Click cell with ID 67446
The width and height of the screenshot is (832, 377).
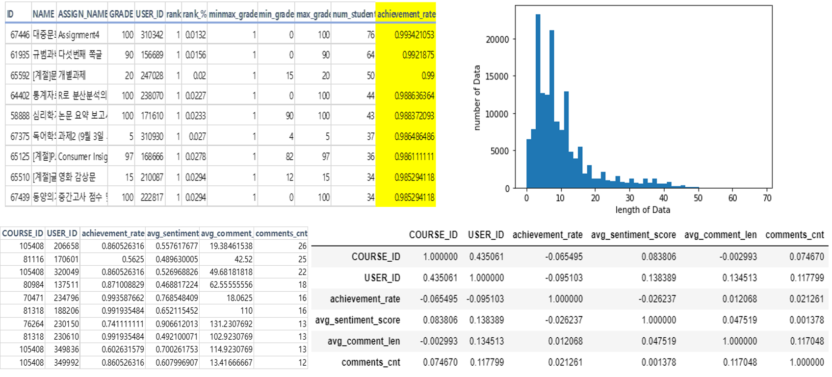pos(20,35)
